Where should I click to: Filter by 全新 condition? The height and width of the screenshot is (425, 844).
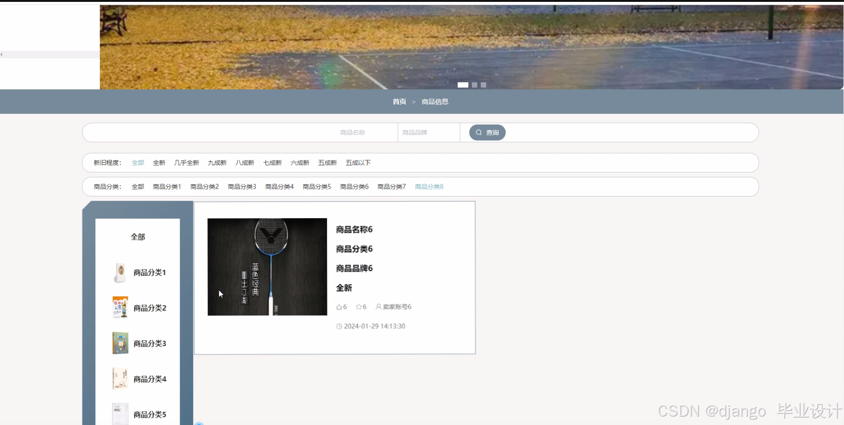[x=159, y=163]
